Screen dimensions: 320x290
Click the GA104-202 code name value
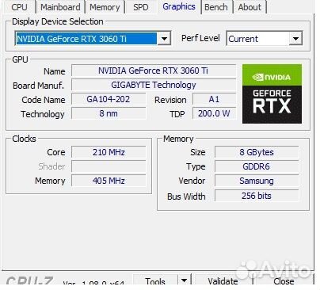click(109, 99)
